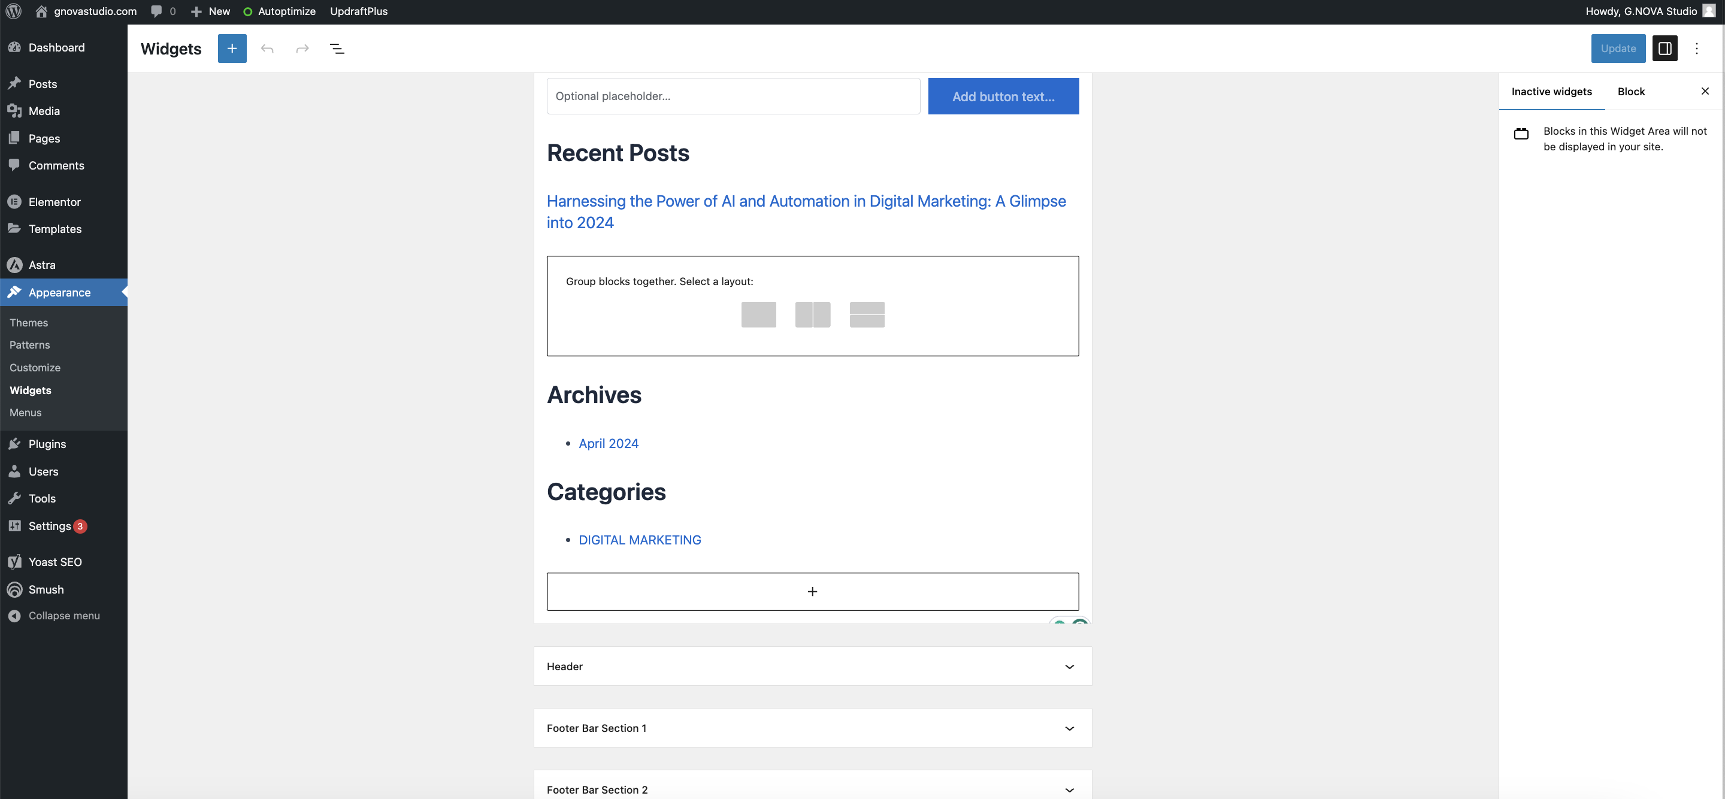Screen dimensions: 1725x799
Task: Click the blue block inserter plus button
Action: point(232,49)
